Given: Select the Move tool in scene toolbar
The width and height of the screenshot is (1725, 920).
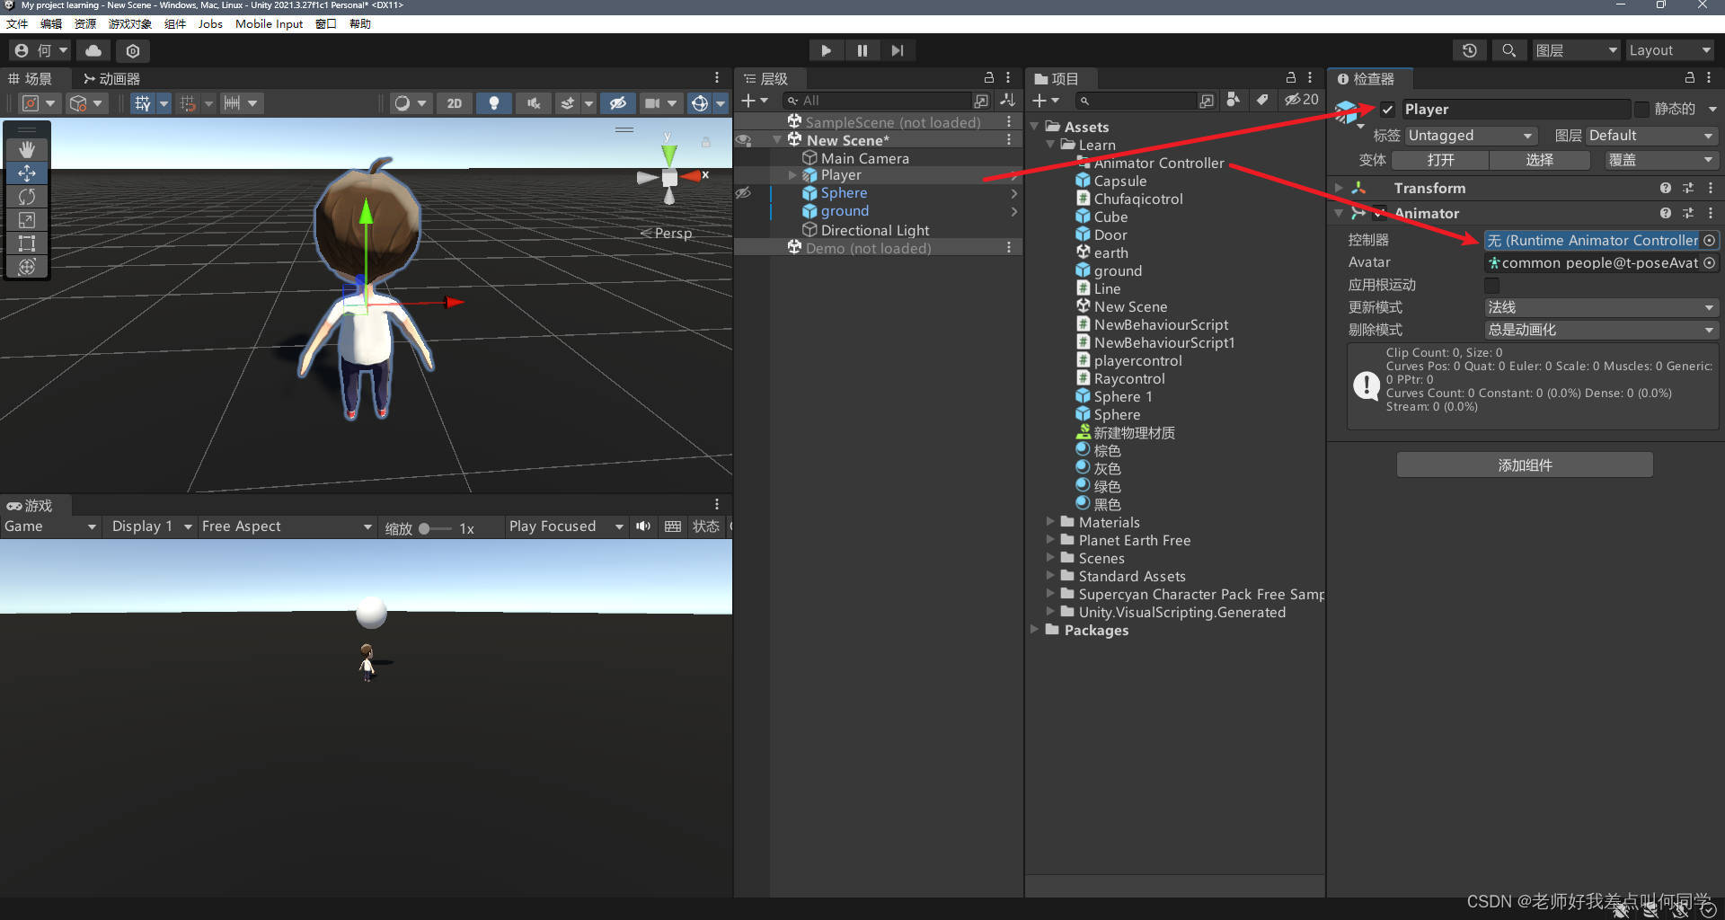Looking at the screenshot, I should (x=27, y=172).
